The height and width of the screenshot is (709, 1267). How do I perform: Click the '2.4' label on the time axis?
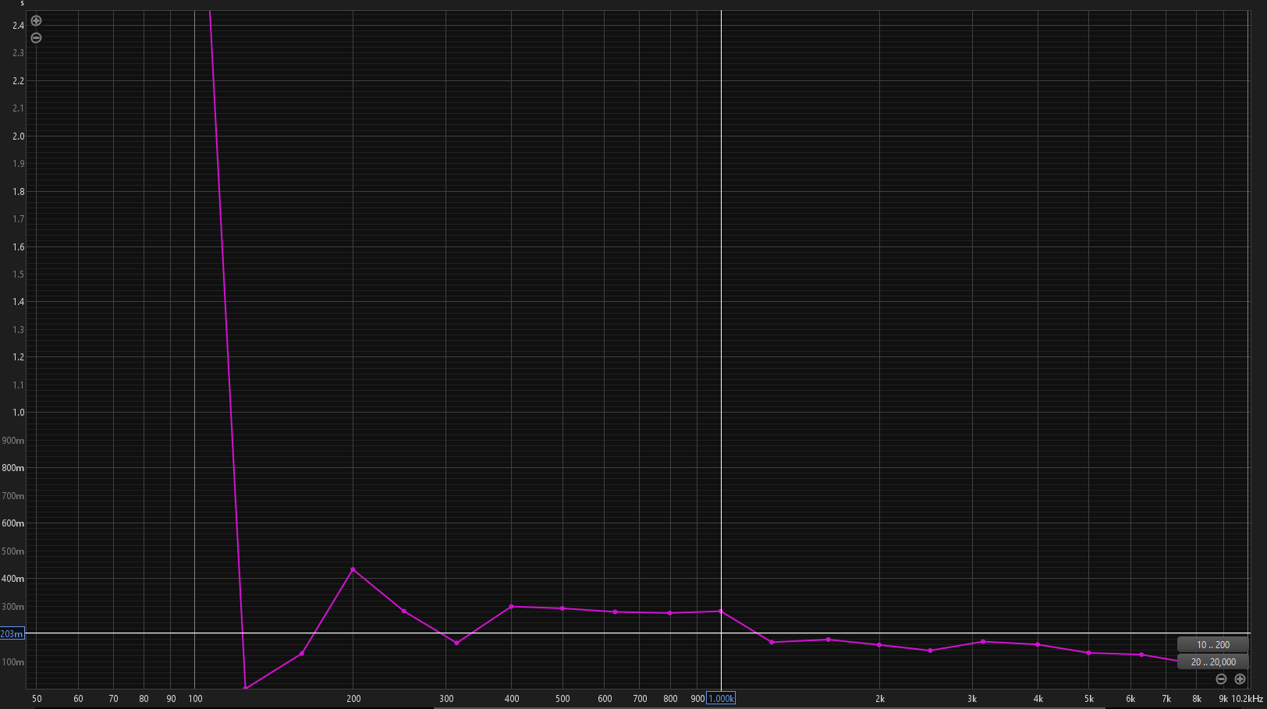[x=19, y=26]
